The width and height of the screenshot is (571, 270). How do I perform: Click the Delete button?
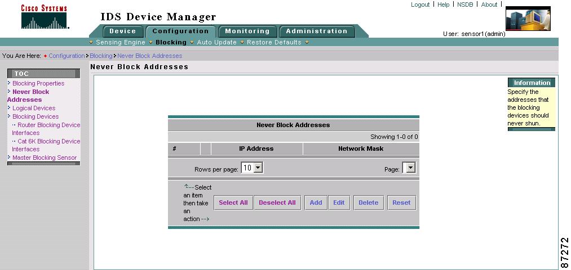(369, 202)
